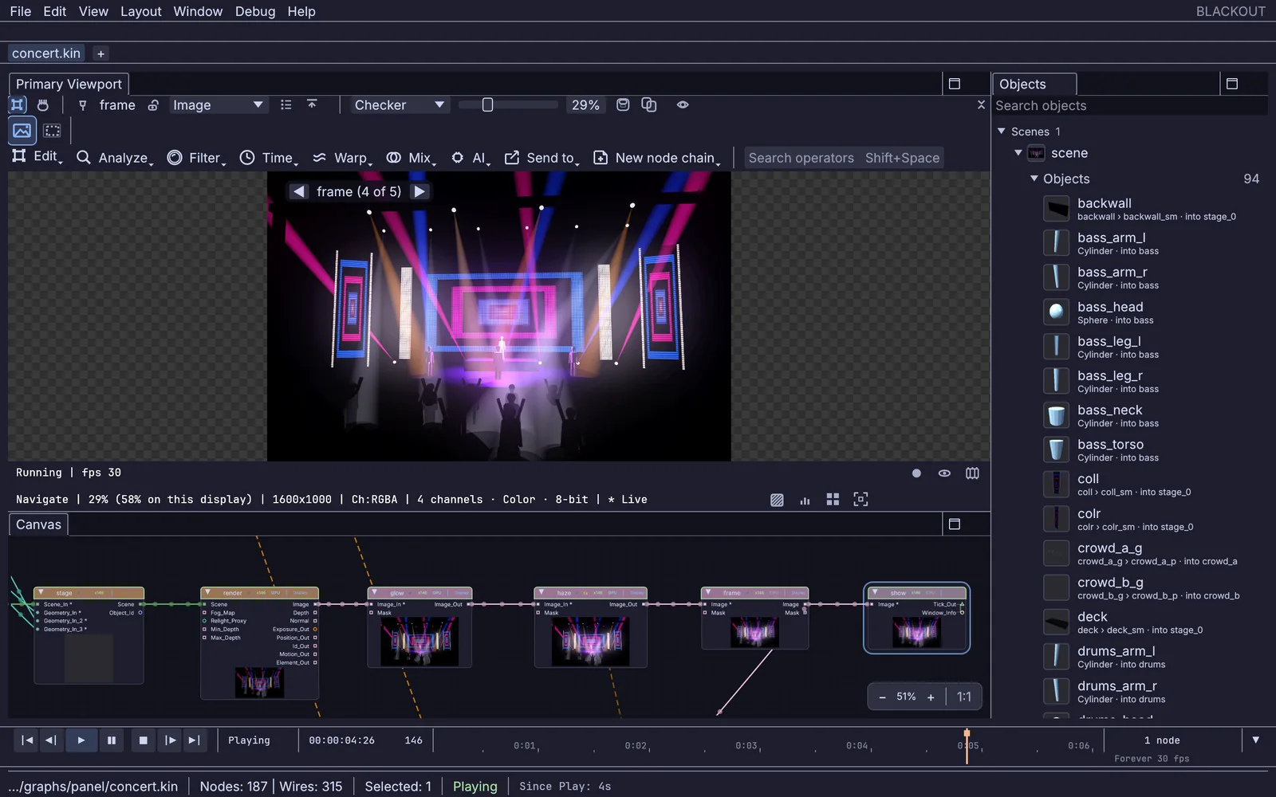The width and height of the screenshot is (1276, 797).
Task: Click the Stop button in transport
Action: tap(144, 740)
